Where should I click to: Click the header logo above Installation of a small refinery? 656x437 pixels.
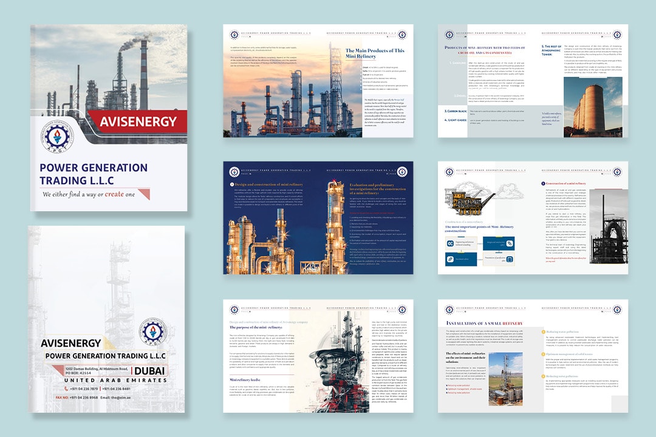[x=449, y=310]
